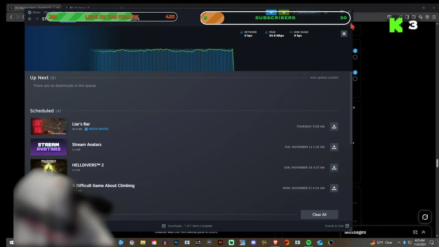The height and width of the screenshot is (247, 439).
Task: Select A Difficult Game About Climbing title
Action: pyautogui.click(x=103, y=186)
